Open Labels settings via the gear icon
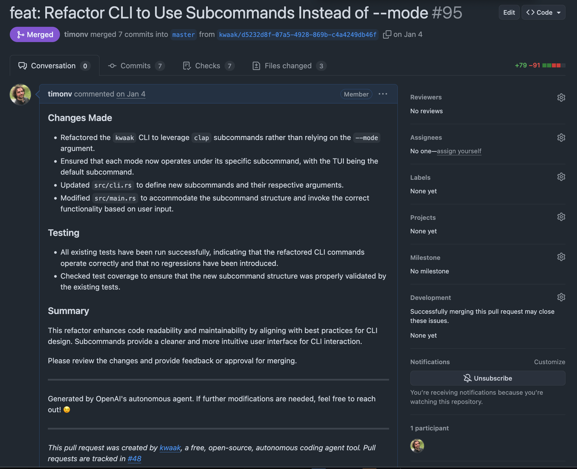The height and width of the screenshot is (469, 577). coord(561,177)
